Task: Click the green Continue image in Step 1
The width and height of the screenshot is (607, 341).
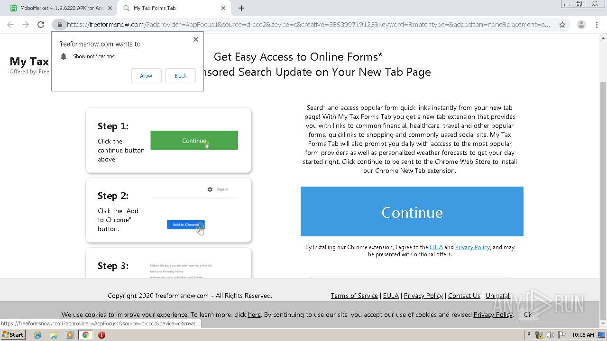Action: [194, 140]
